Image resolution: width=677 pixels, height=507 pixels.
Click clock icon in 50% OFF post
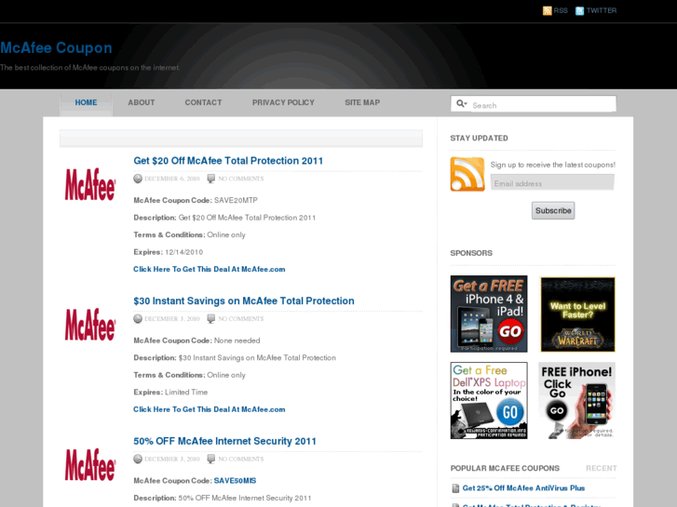(x=138, y=460)
